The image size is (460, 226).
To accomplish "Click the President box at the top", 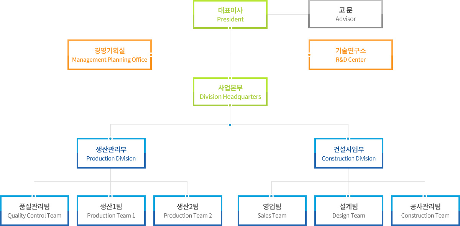I will 230,15.
